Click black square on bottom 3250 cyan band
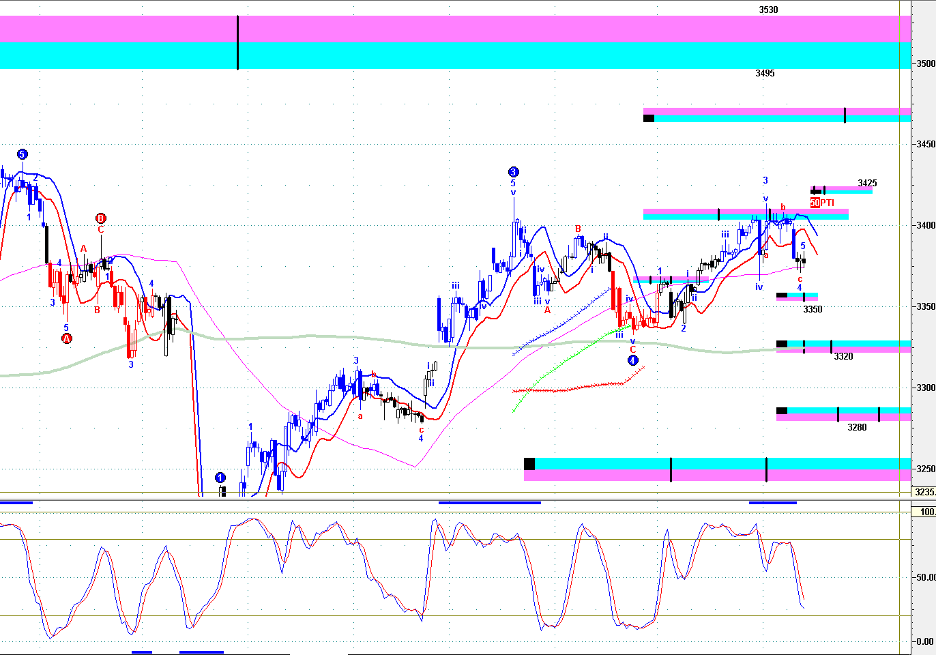Screen dimensions: 936x655 529,464
